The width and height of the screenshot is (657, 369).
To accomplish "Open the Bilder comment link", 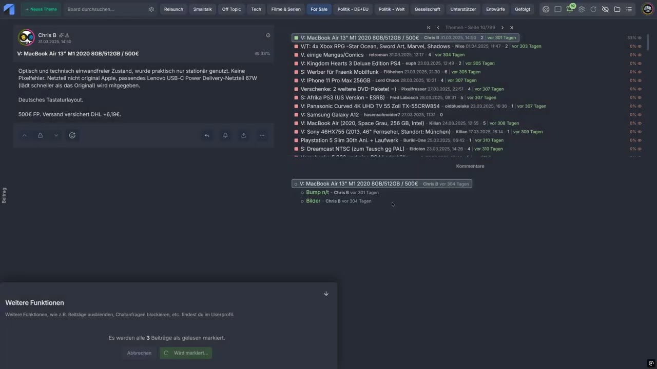I will coord(313,201).
